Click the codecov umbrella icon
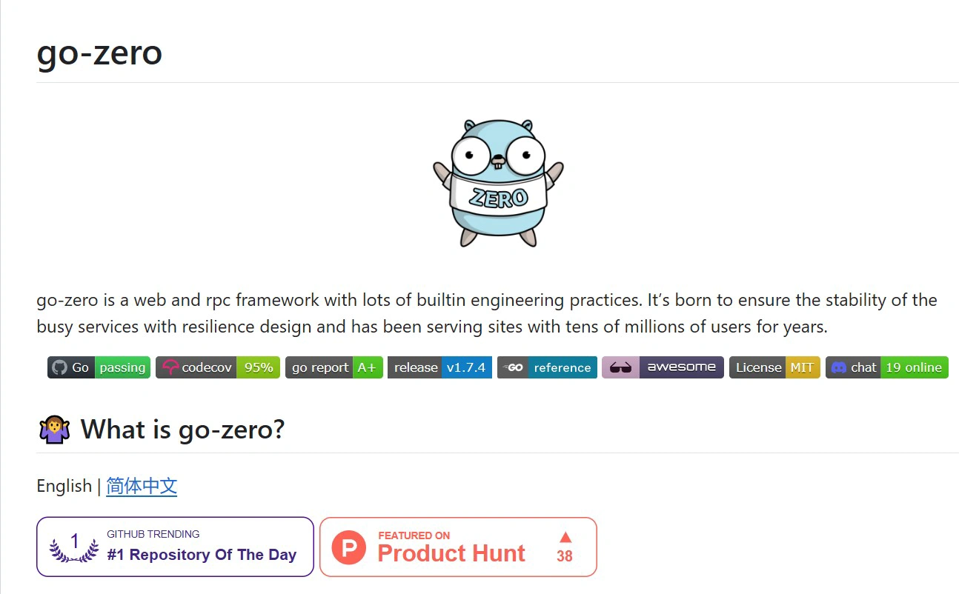The width and height of the screenshot is (959, 594). point(171,367)
